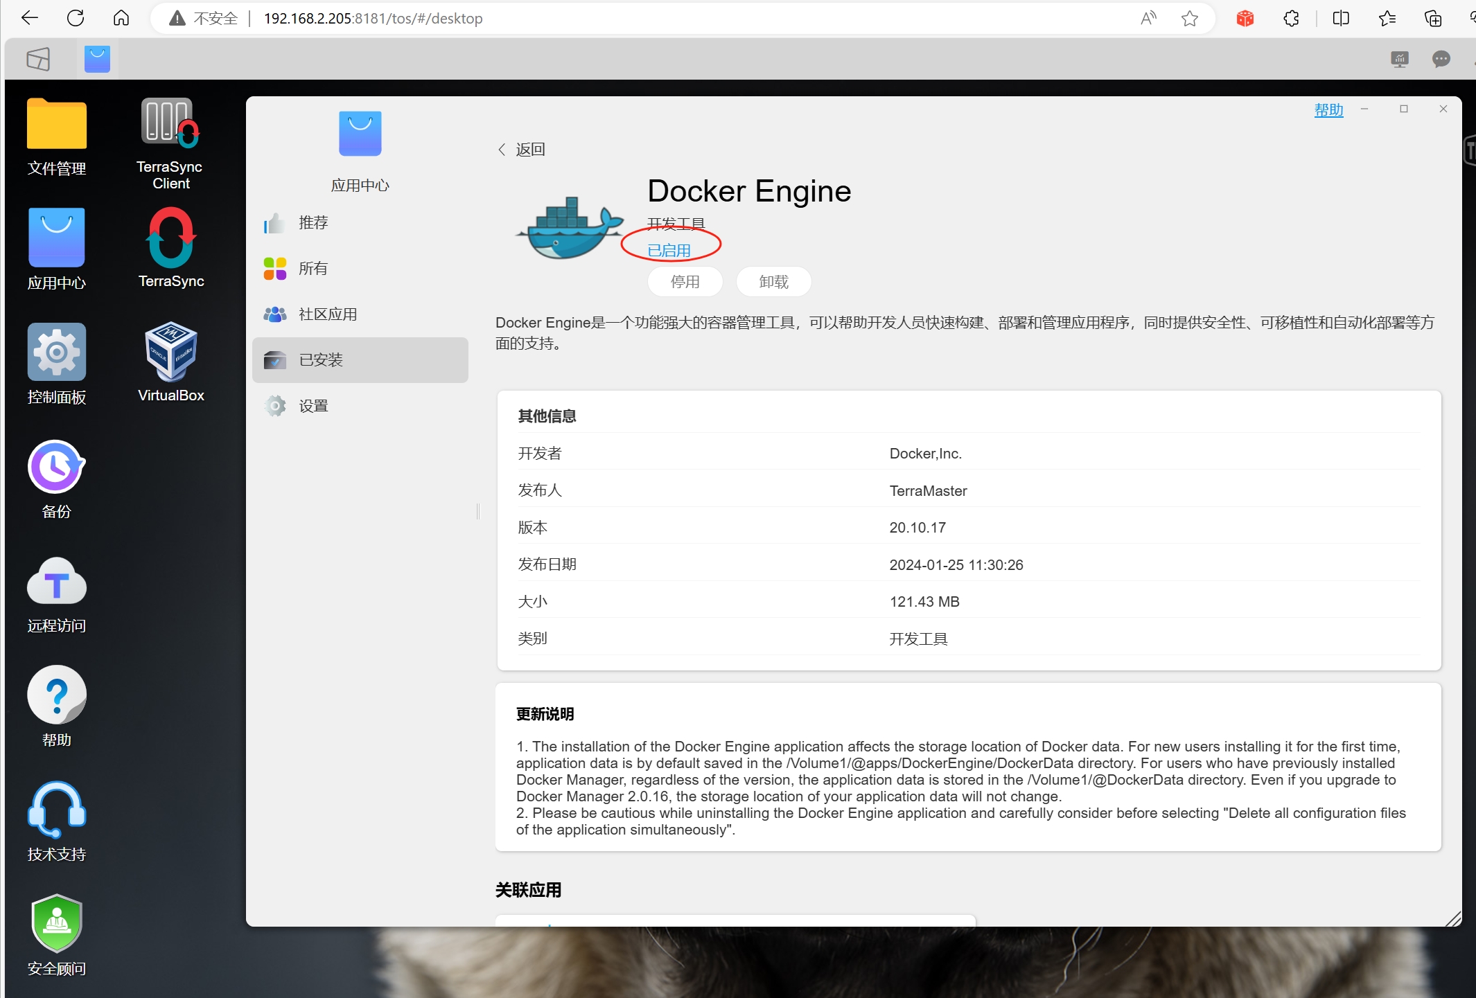1476x998 pixels.
Task: Open 社区应用 community apps section
Action: 327,314
